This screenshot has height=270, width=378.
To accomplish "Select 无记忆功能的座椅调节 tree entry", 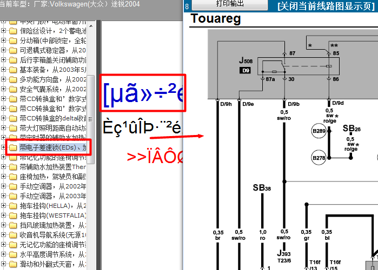I will point(52,245).
